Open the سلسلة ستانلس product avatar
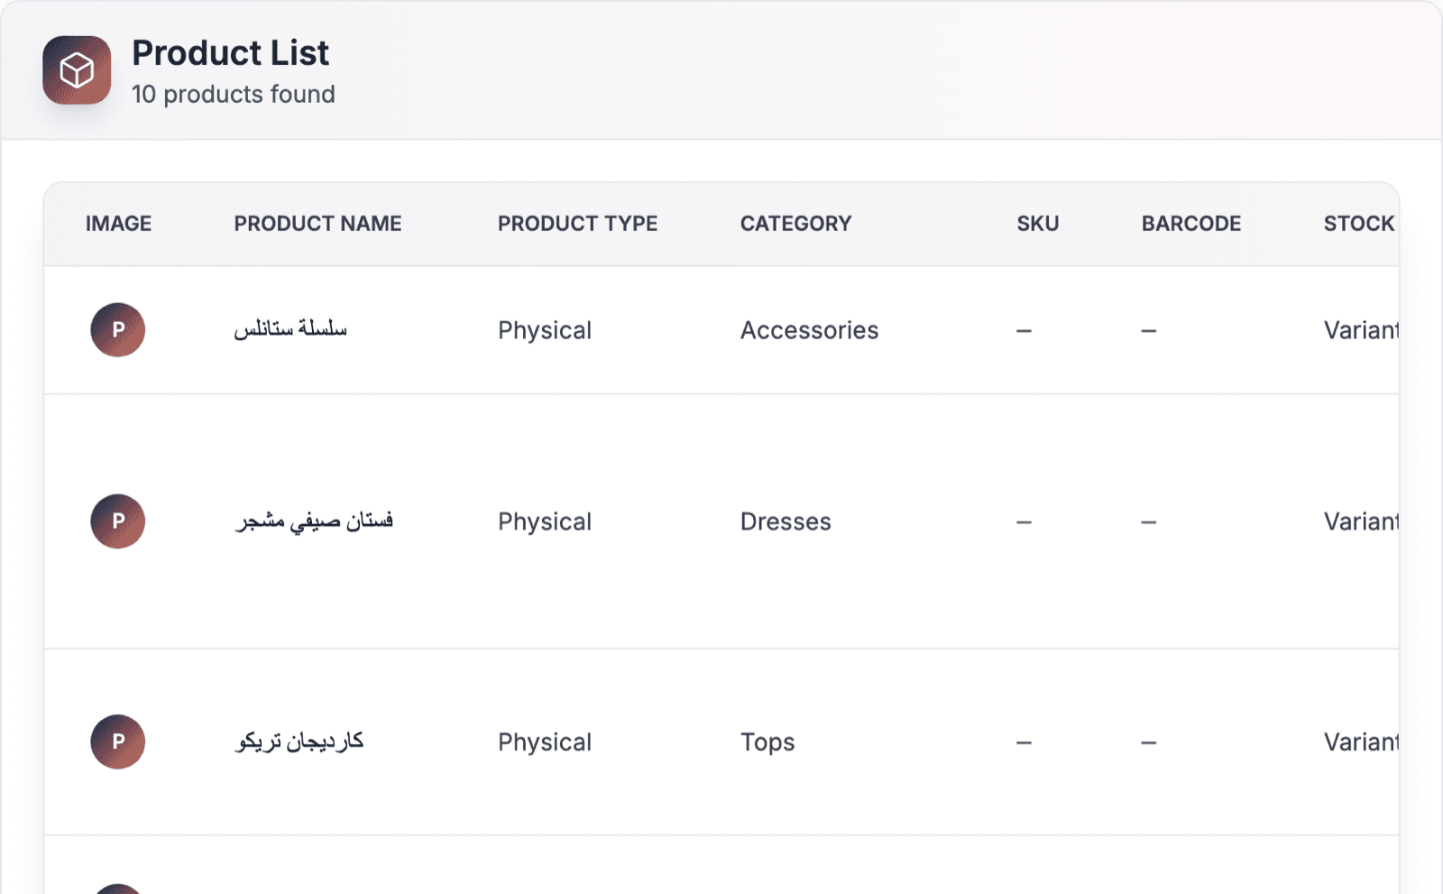 point(118,330)
